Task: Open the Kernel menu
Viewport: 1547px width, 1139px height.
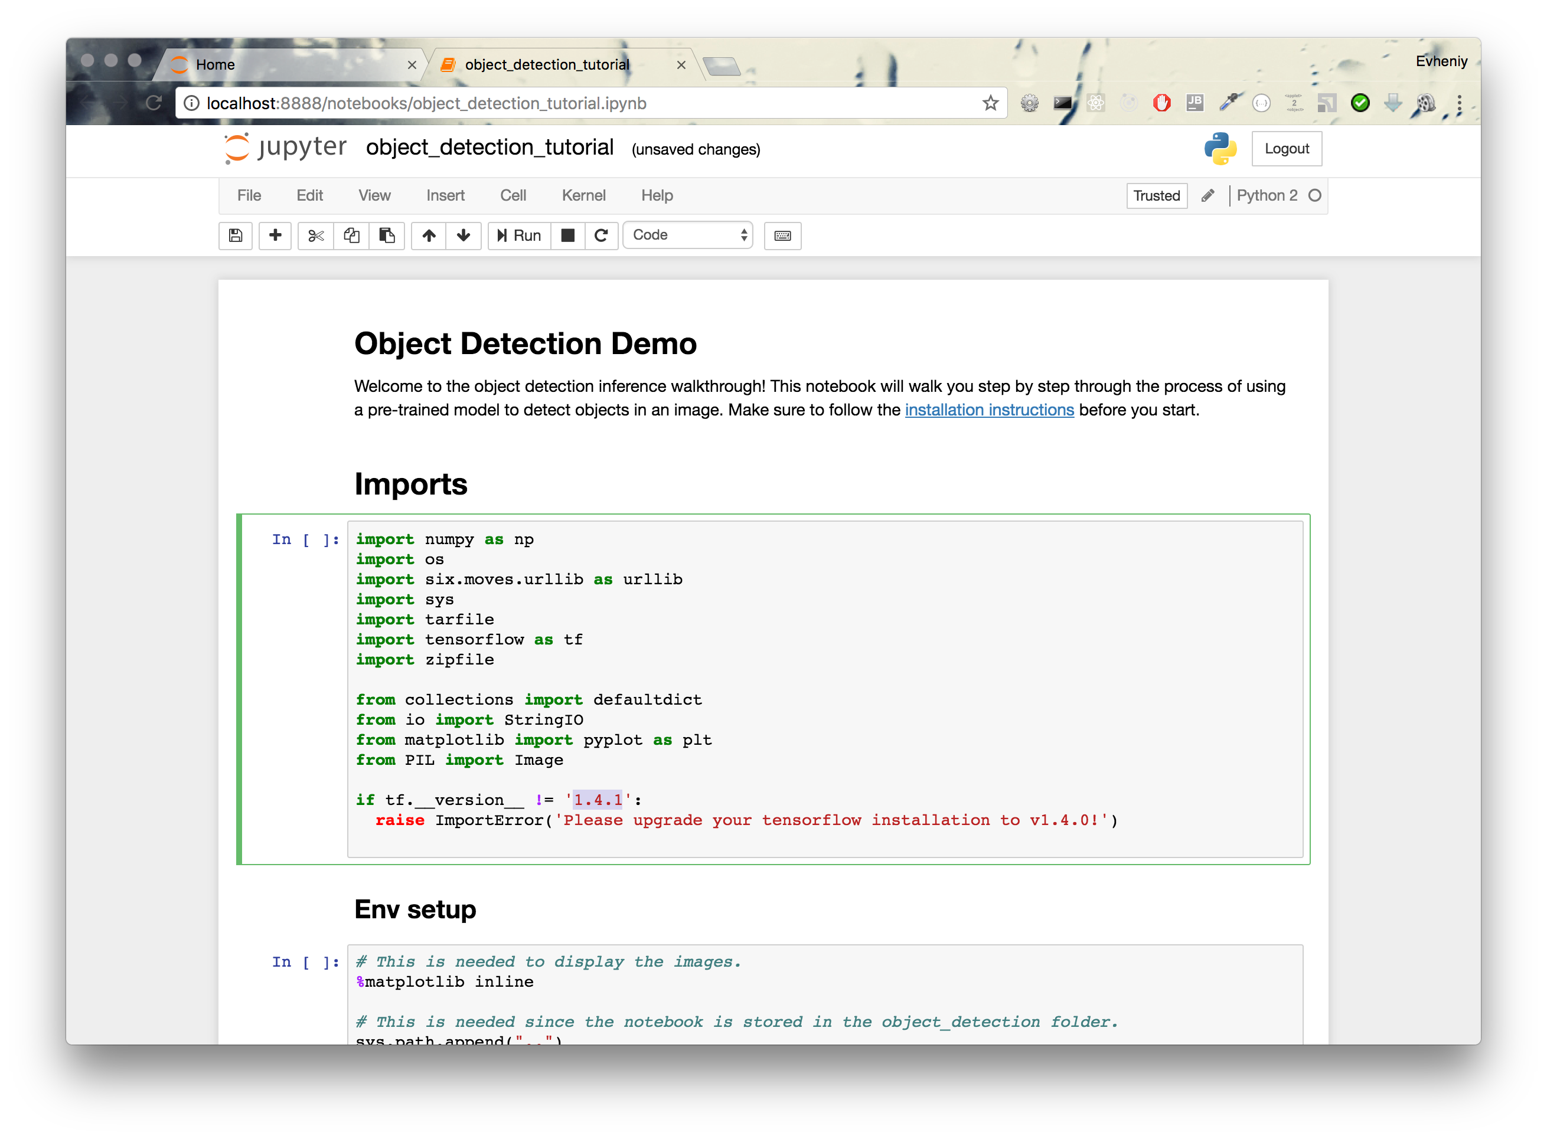Action: [583, 196]
